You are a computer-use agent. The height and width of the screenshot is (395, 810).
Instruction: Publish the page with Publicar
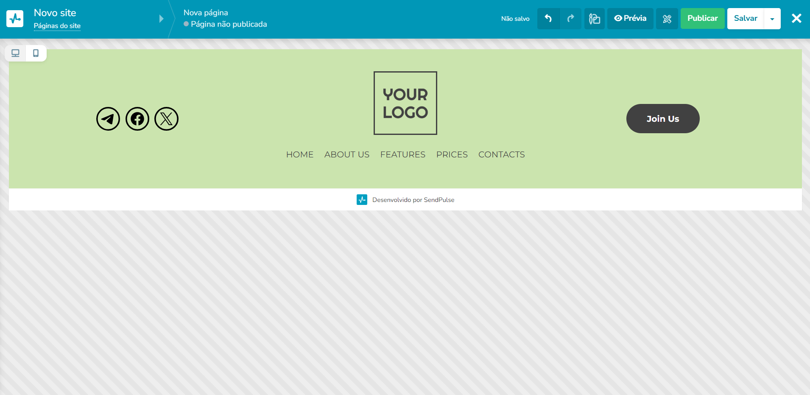(703, 19)
